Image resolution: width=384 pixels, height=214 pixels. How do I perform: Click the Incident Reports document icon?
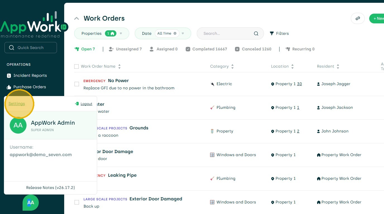[9, 76]
